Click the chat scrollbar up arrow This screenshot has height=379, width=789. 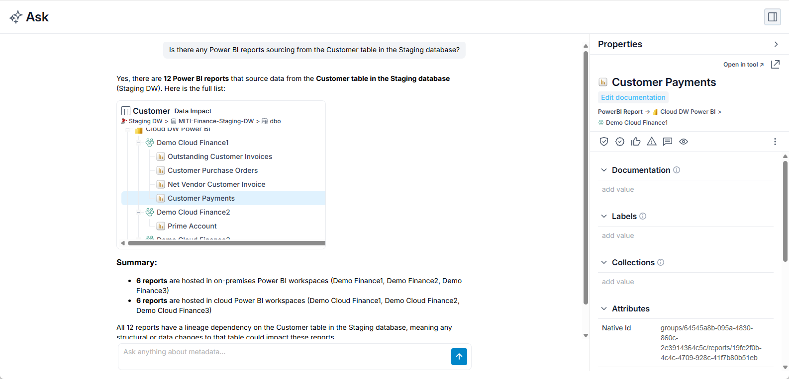tap(586, 46)
